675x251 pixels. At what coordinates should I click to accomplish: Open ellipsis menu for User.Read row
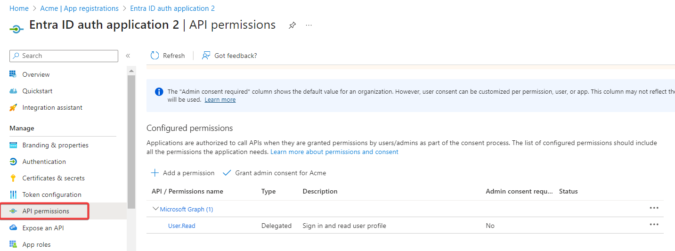click(654, 225)
